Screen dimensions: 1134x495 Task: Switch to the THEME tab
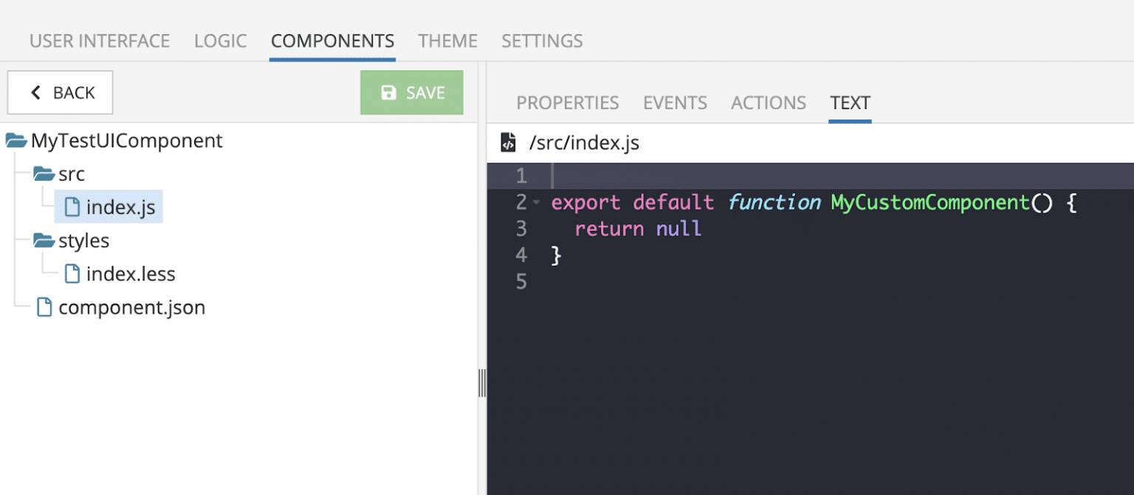coord(447,41)
